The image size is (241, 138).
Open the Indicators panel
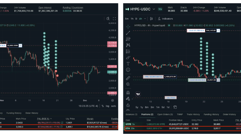click(165, 19)
